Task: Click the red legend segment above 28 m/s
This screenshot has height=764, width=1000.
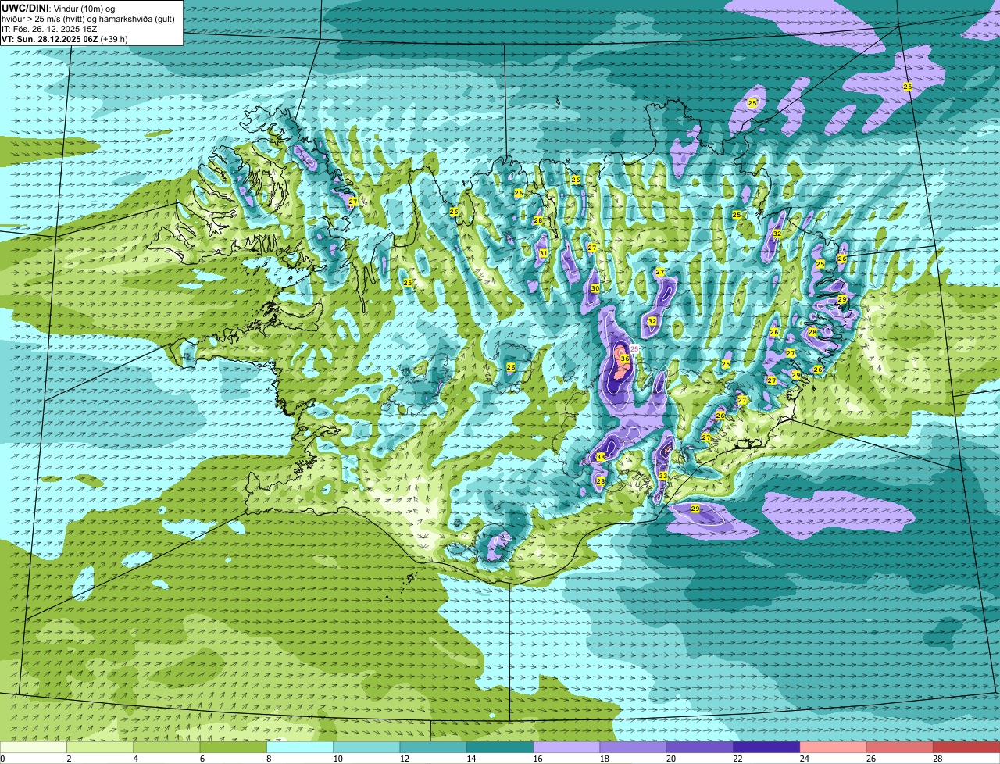Action: click(x=966, y=747)
